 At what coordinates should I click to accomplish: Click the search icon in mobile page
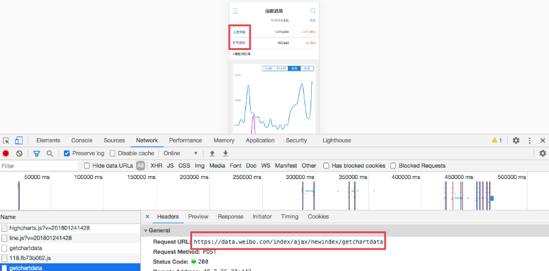pos(312,11)
